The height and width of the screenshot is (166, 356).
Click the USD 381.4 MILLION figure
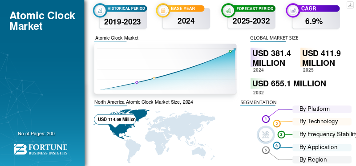(271, 58)
